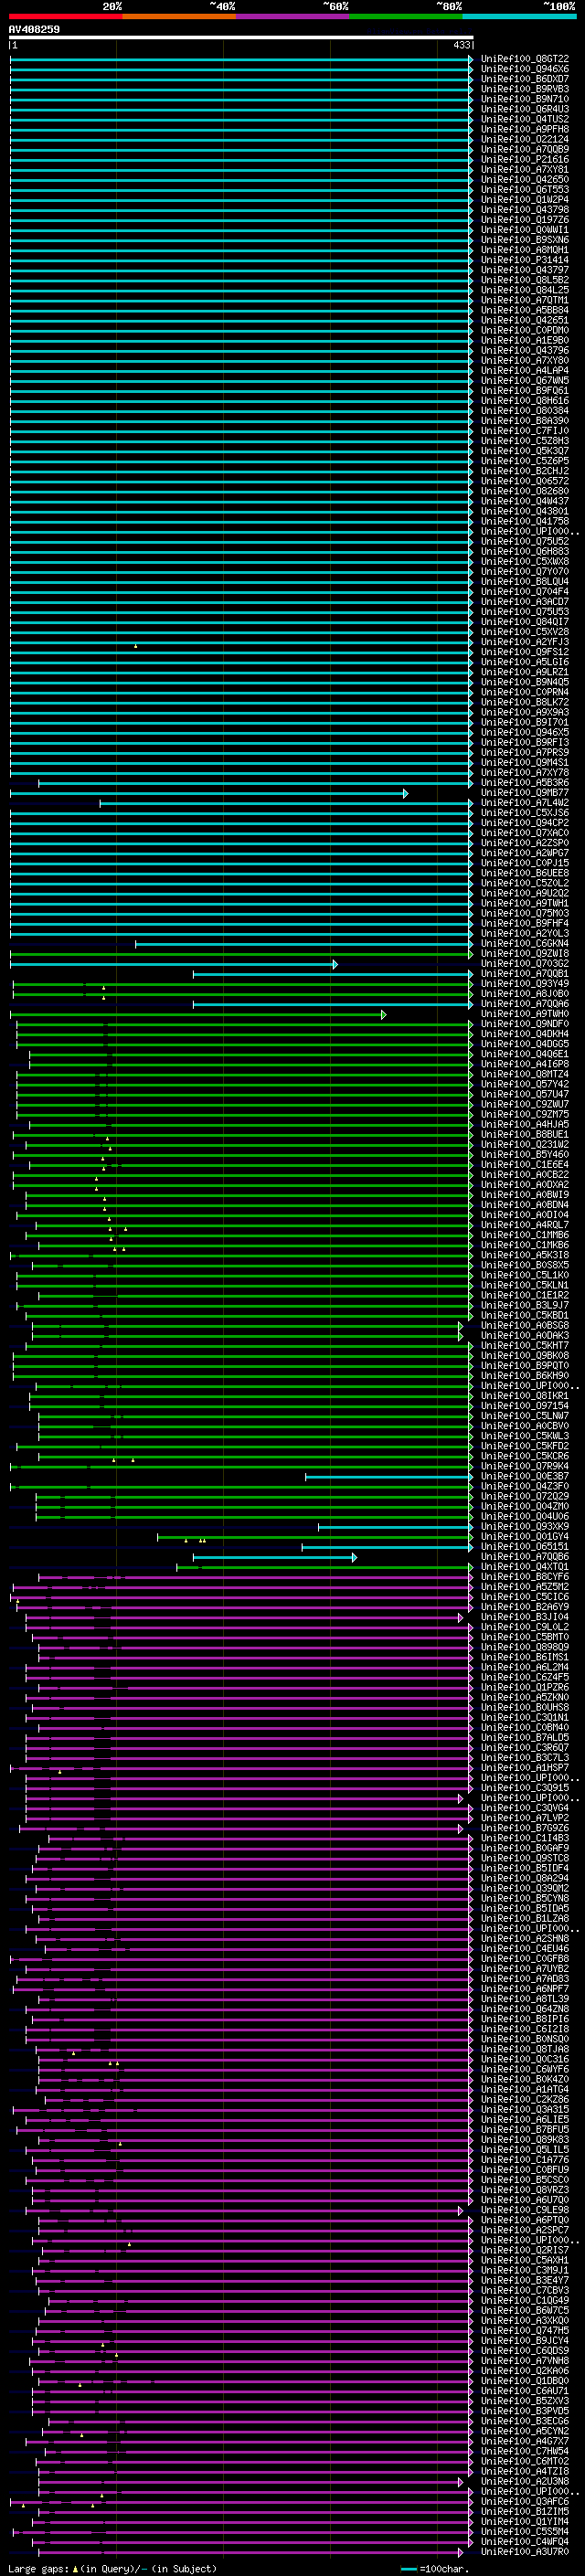This screenshot has height=2576, width=585.
Task: Open the UniRef100_Q43798 entry
Action: click(x=525, y=210)
